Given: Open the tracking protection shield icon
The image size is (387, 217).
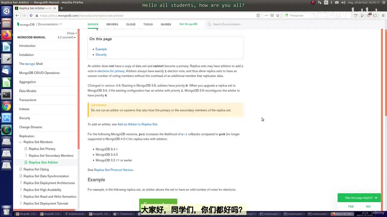Looking at the screenshot, I should tap(31, 15).
